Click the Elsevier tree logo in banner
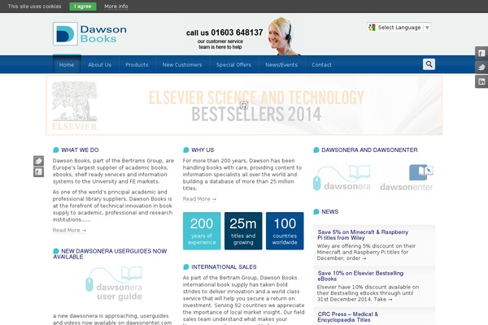 tap(74, 106)
